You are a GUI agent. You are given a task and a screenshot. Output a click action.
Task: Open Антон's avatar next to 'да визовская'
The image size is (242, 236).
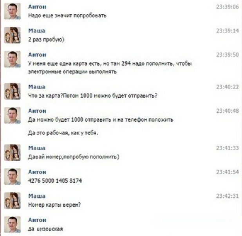12,224
